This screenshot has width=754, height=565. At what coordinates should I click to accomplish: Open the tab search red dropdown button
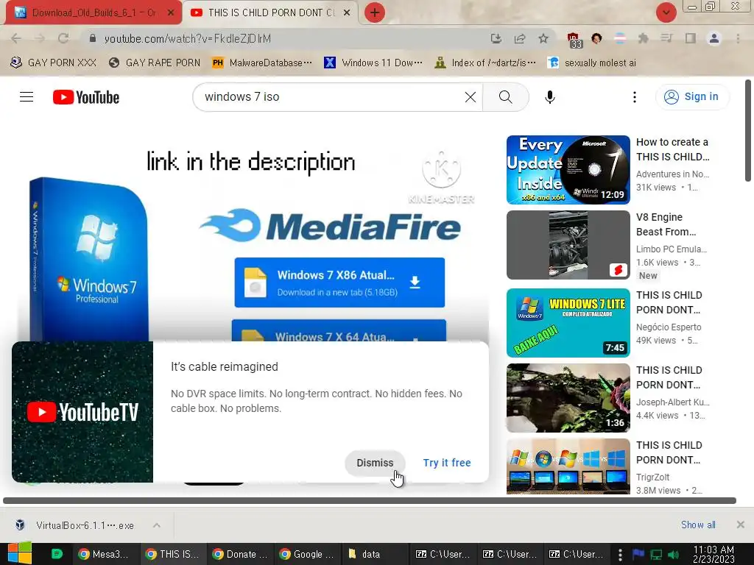(666, 13)
